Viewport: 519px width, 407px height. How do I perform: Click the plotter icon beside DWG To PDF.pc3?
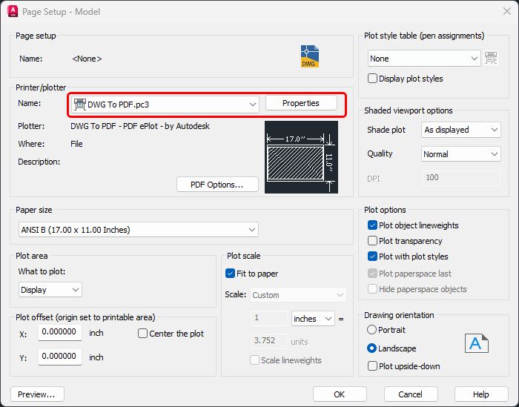(x=80, y=105)
